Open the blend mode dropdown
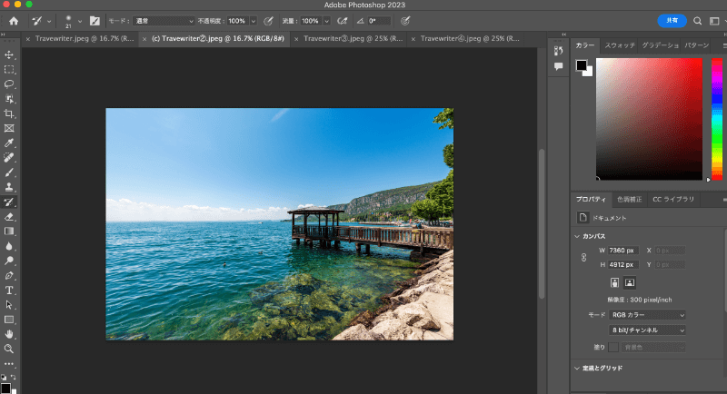Viewport: 727px width, 394px height. pyautogui.click(x=165, y=20)
